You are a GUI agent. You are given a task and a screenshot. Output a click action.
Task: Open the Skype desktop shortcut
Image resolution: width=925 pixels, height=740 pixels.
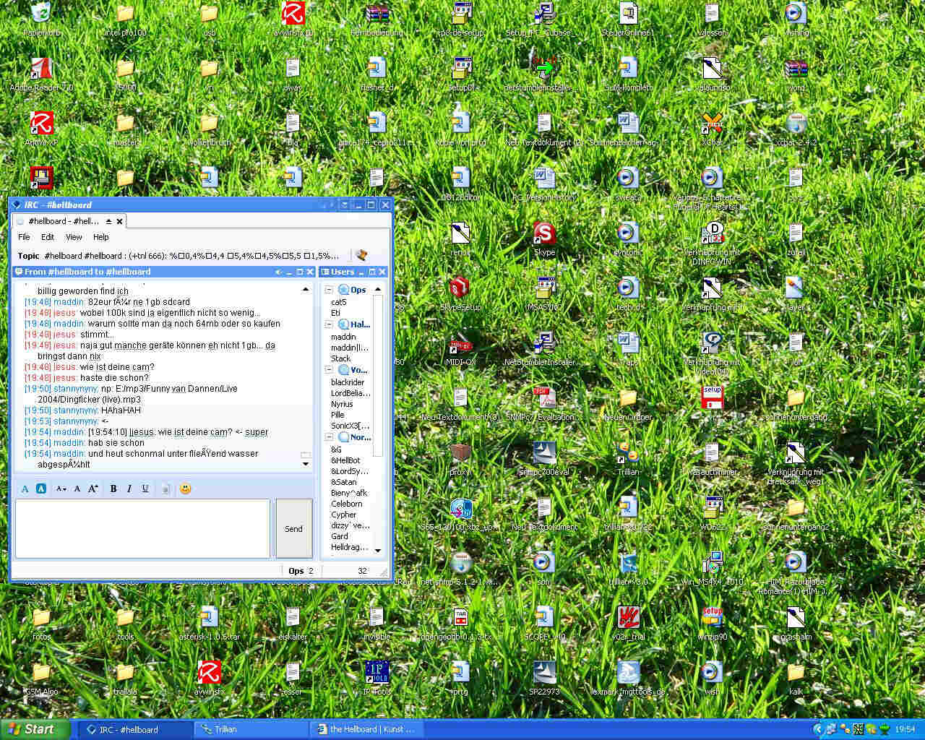point(544,236)
